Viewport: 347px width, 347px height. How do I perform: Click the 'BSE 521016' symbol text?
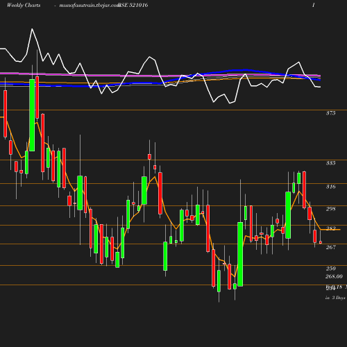pyautogui.click(x=133, y=6)
